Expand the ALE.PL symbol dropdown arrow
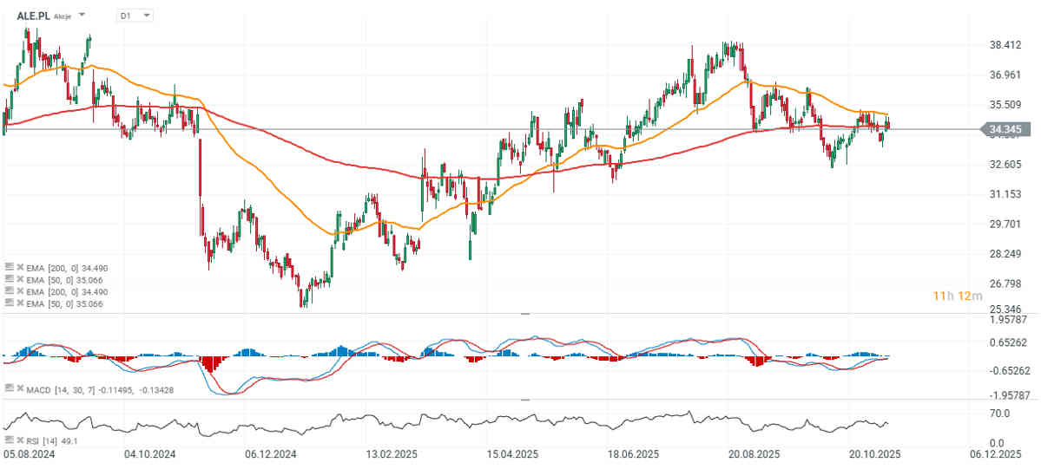 tap(82, 16)
